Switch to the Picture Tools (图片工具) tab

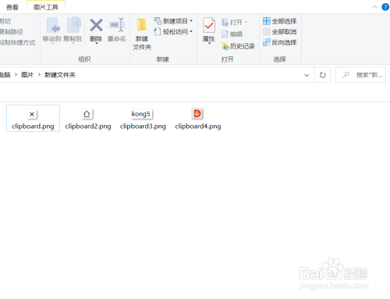click(46, 7)
